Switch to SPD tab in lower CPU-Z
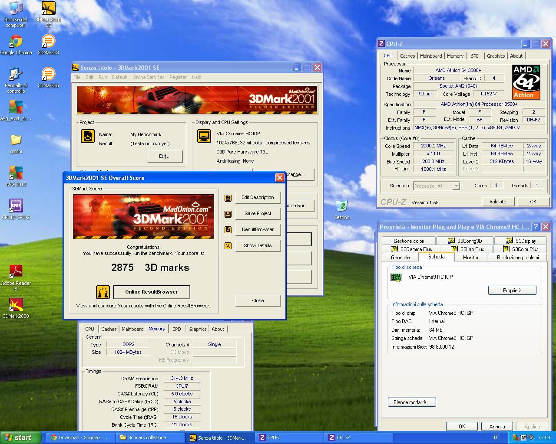The height and width of the screenshot is (444, 556). (177, 329)
